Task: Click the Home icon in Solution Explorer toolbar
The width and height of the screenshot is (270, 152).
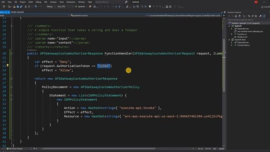Action: tap(236, 16)
